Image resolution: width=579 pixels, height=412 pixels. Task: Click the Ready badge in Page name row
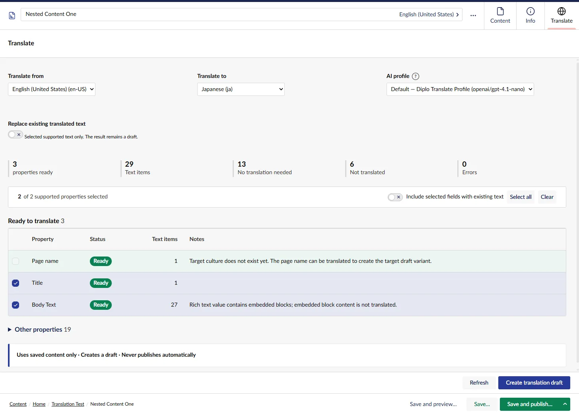[101, 261]
